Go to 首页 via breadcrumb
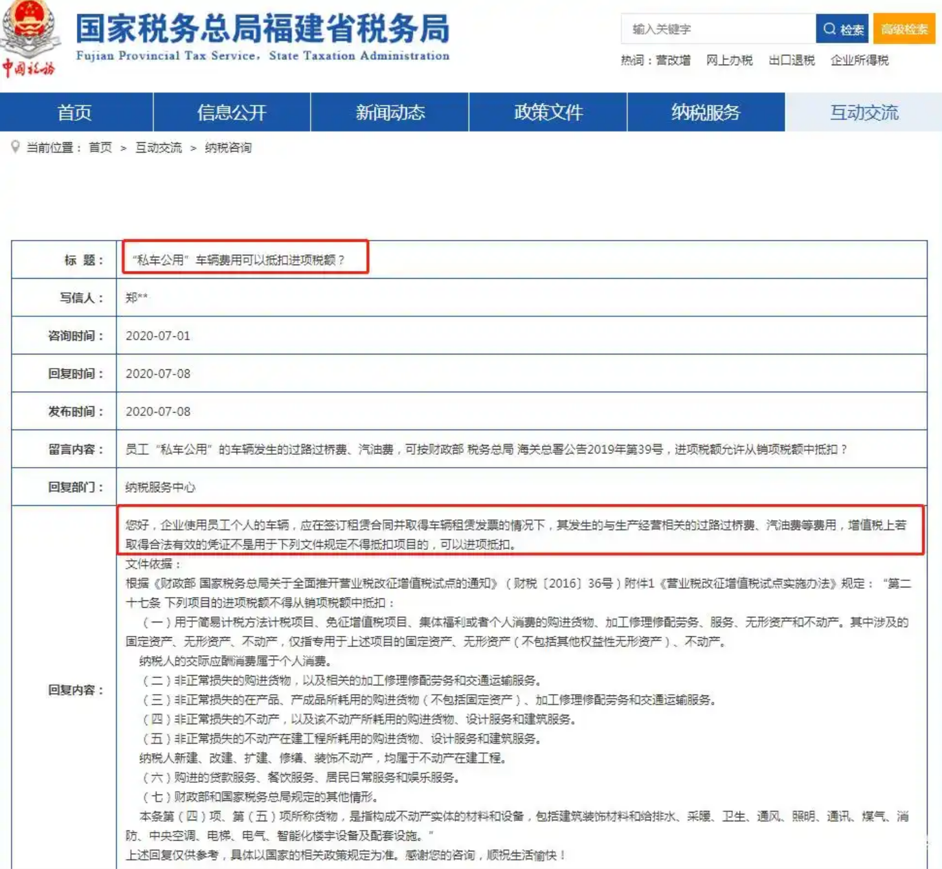 (100, 148)
